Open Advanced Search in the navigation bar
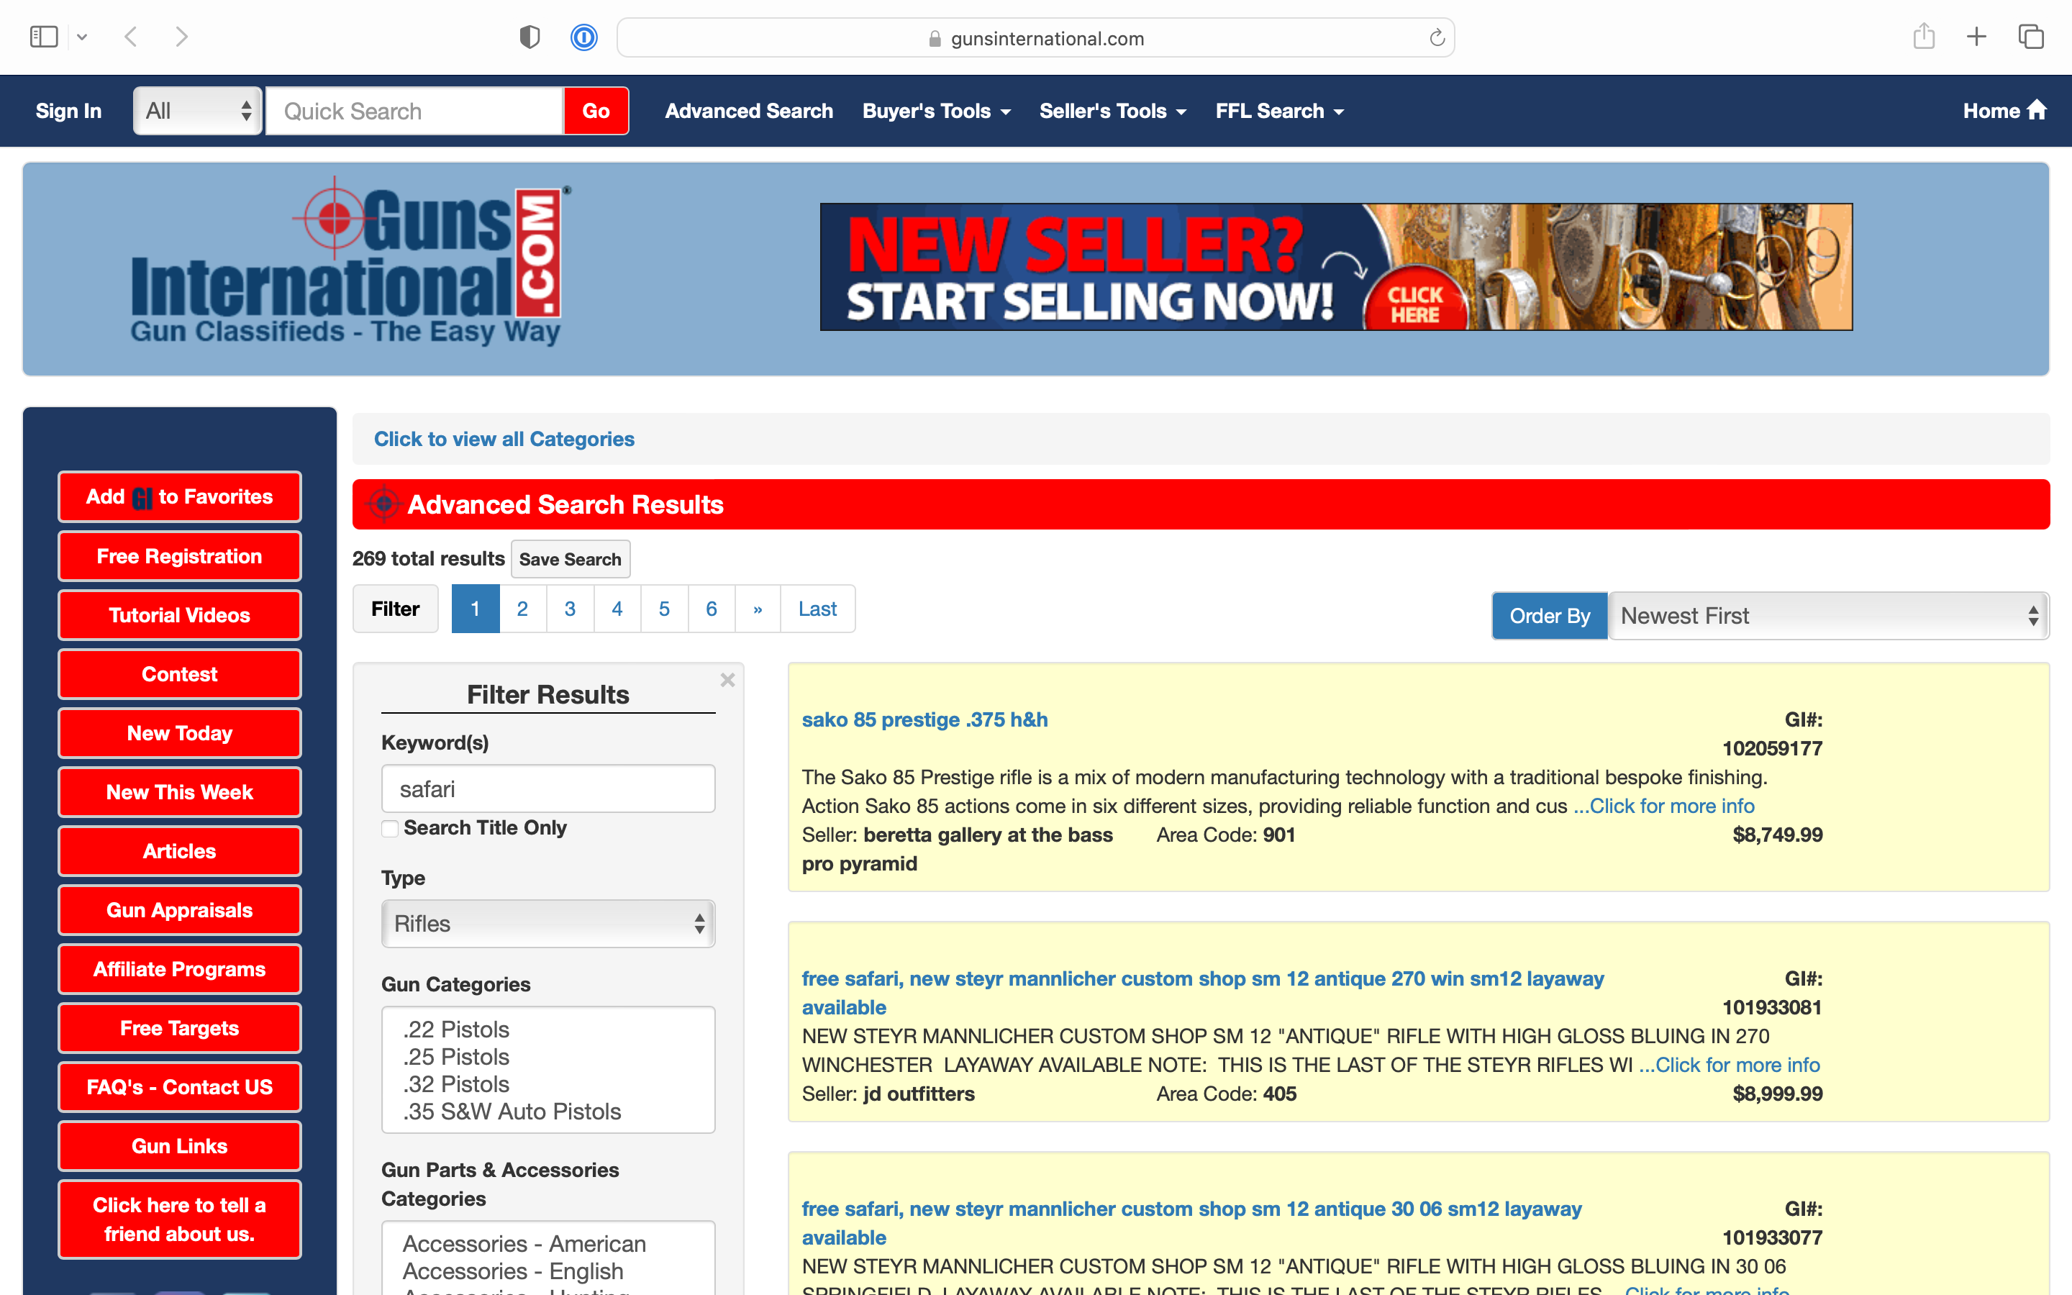 [749, 112]
